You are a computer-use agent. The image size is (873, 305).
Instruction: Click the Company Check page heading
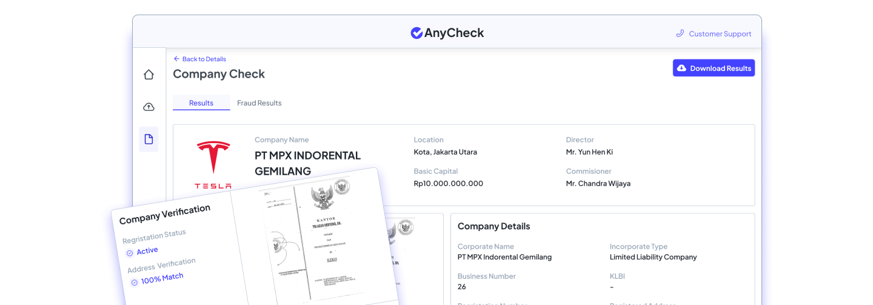point(219,74)
